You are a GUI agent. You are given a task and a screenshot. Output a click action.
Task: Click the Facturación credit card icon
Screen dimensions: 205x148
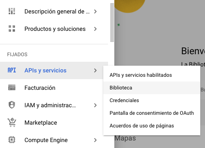pos(12,87)
